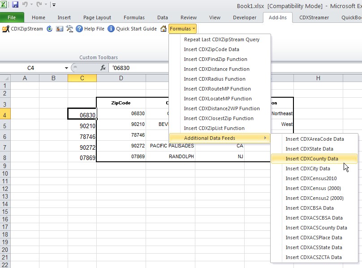Choose Insert CDXACSCounty Data
The width and height of the screenshot is (362, 268).
pyautogui.click(x=314, y=228)
